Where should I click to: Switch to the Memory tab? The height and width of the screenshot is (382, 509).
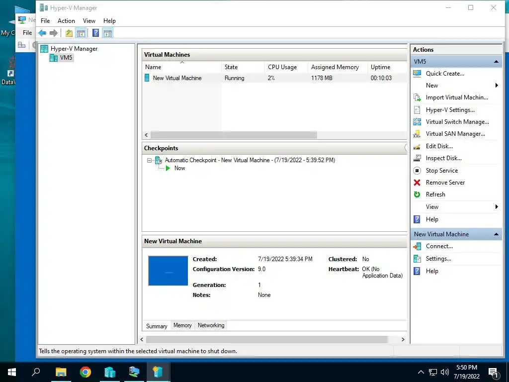[182, 325]
